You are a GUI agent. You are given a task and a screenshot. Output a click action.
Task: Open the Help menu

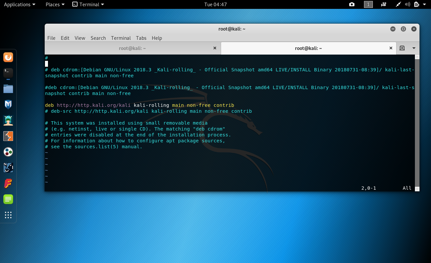pos(157,38)
